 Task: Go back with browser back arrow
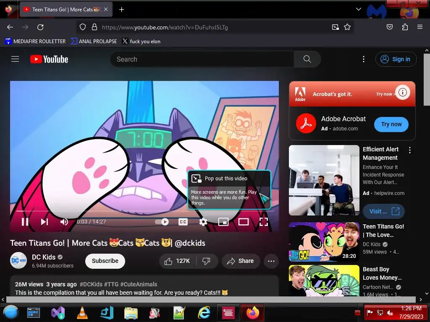click(x=10, y=27)
